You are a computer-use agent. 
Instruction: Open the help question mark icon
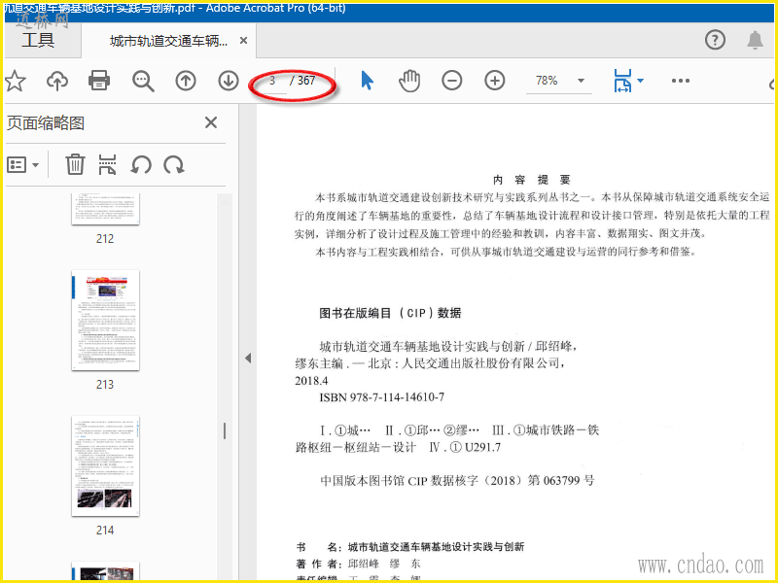pyautogui.click(x=715, y=40)
